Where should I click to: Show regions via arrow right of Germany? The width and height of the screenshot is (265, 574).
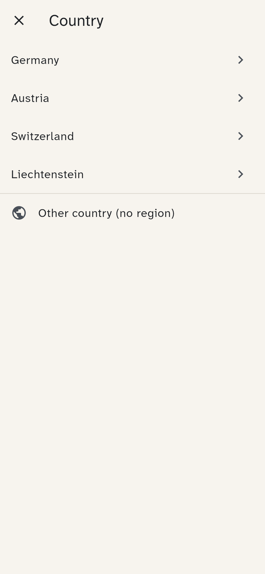(241, 60)
